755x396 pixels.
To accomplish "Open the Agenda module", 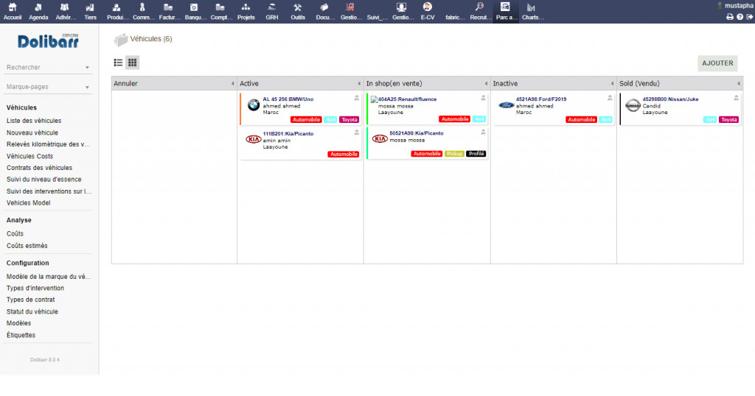I will click(x=38, y=12).
